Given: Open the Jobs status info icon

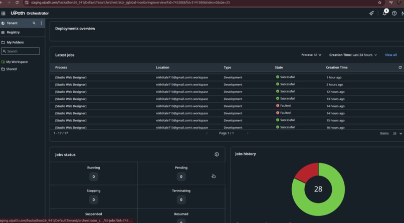Looking at the screenshot, I should click(x=217, y=154).
